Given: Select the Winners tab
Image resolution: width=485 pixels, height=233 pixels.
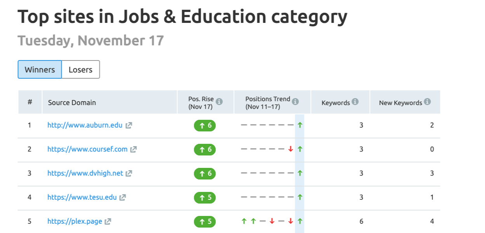Looking at the screenshot, I should (x=40, y=70).
